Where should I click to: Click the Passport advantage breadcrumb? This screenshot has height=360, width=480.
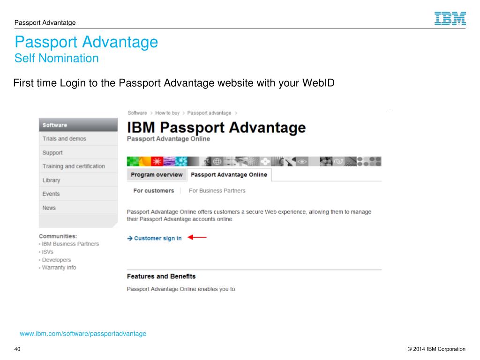[209, 113]
